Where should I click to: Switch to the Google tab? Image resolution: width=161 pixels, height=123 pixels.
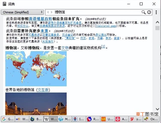pos(8,119)
